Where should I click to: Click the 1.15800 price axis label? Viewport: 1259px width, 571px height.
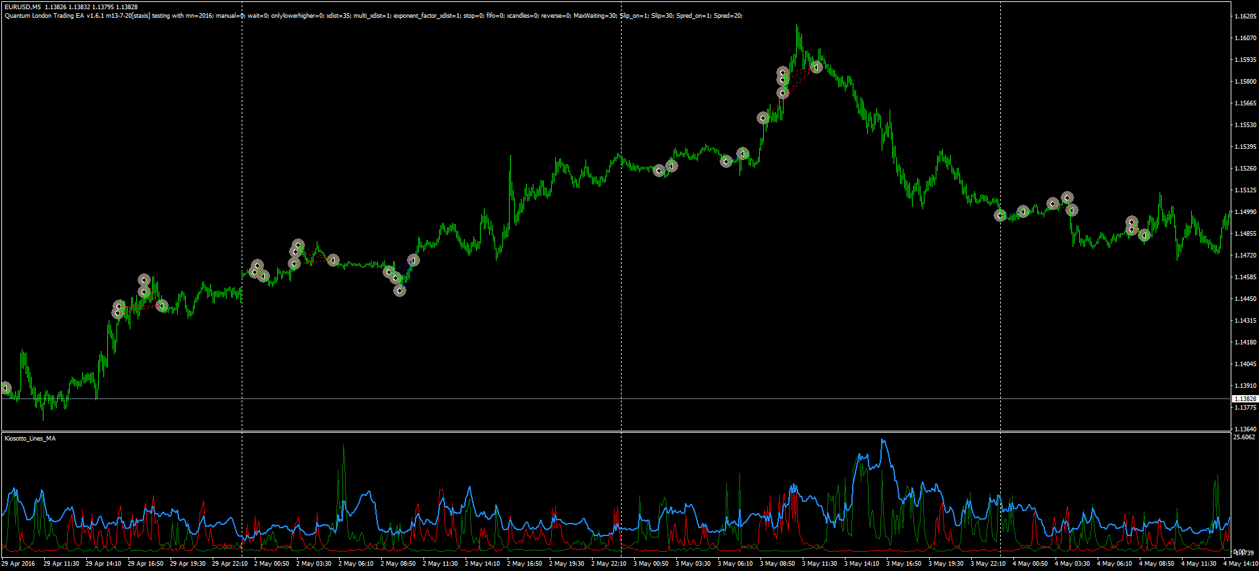[x=1244, y=82]
